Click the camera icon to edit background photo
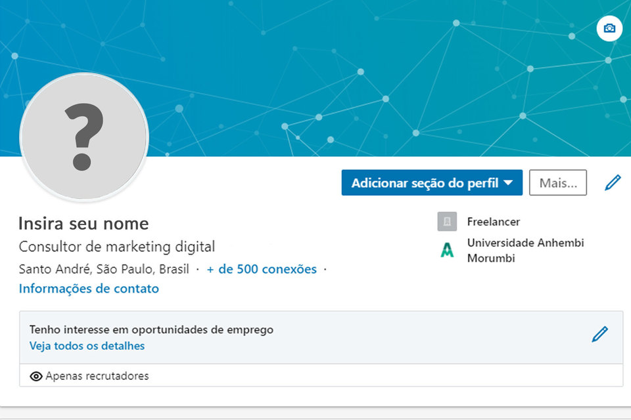 609,28
